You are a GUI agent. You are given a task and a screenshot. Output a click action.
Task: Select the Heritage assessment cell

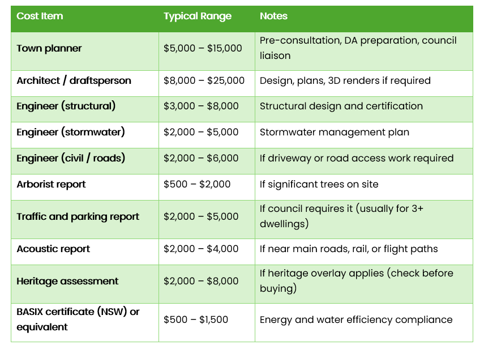tap(67, 281)
